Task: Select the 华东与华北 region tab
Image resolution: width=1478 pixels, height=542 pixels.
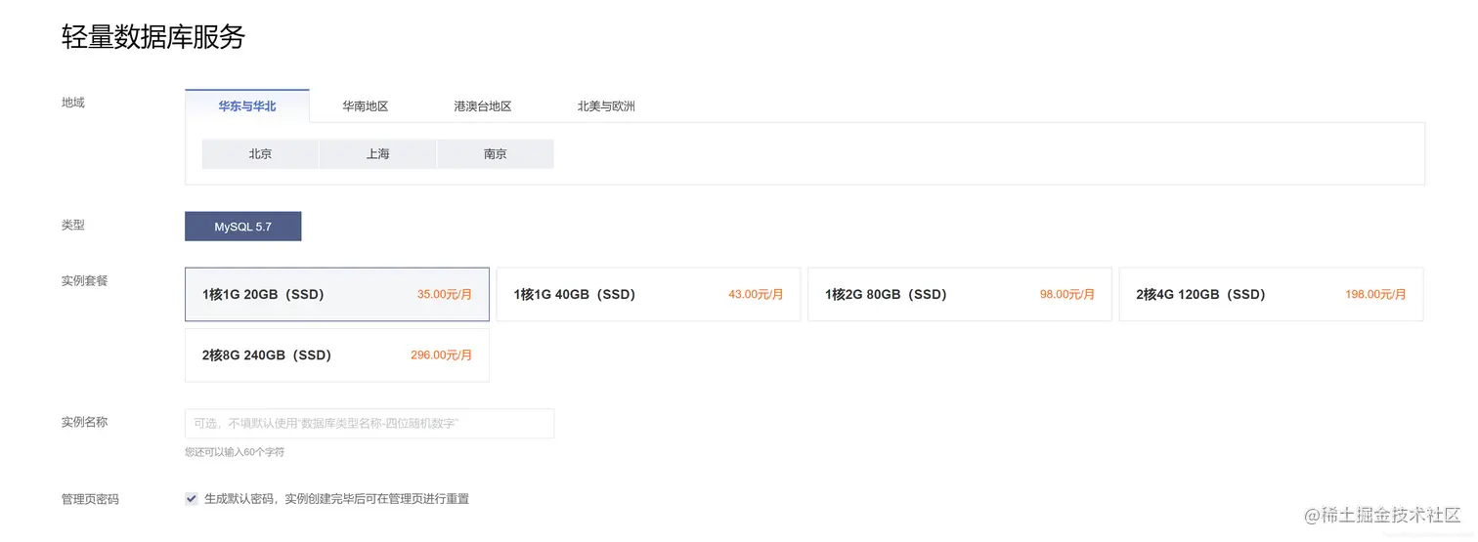Action: [247, 105]
